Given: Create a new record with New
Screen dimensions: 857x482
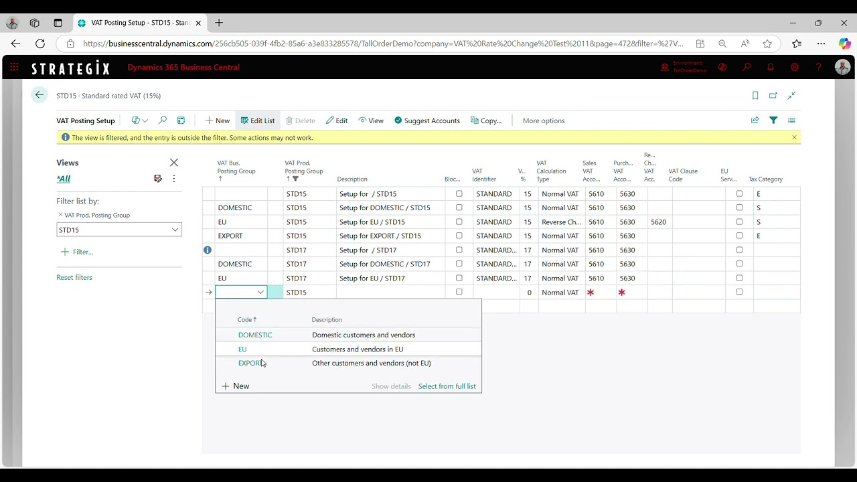Looking at the screenshot, I should click(x=218, y=120).
